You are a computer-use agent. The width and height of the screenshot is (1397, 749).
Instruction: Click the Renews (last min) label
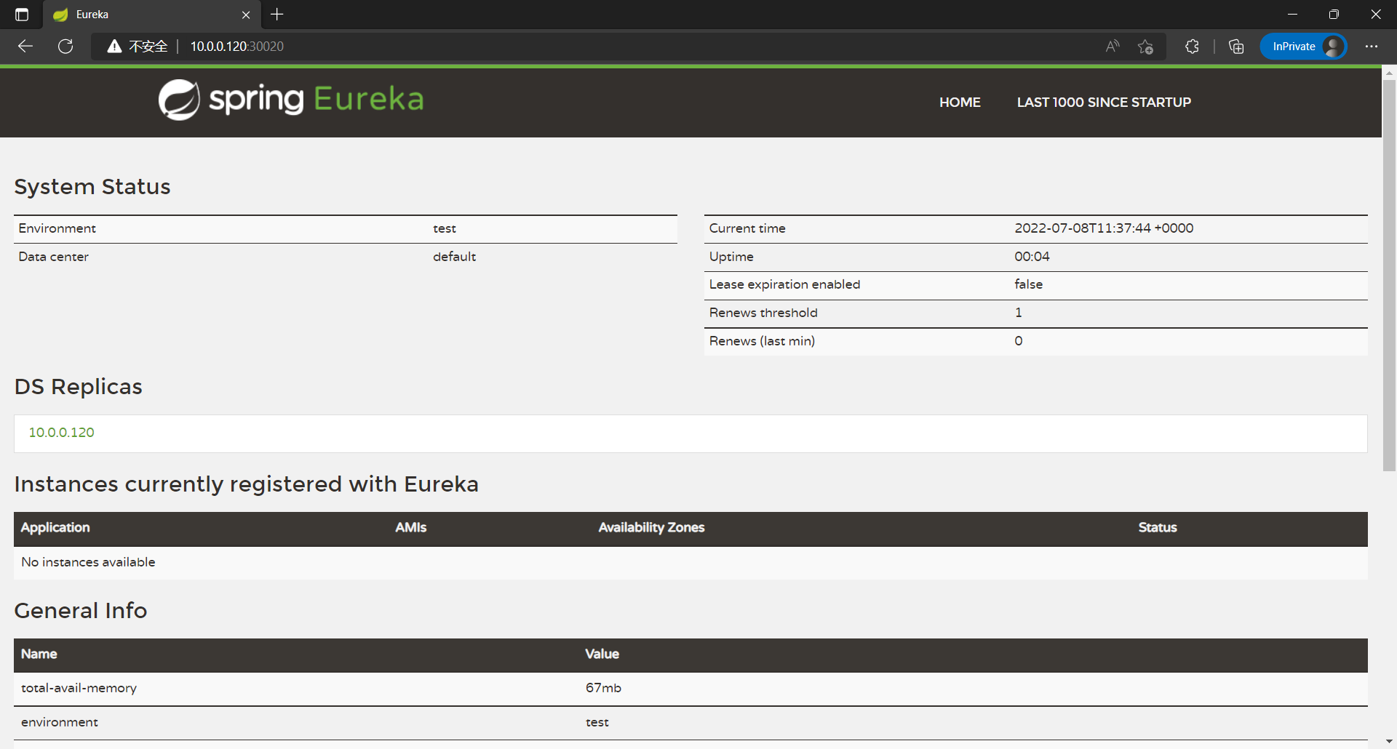coord(762,341)
